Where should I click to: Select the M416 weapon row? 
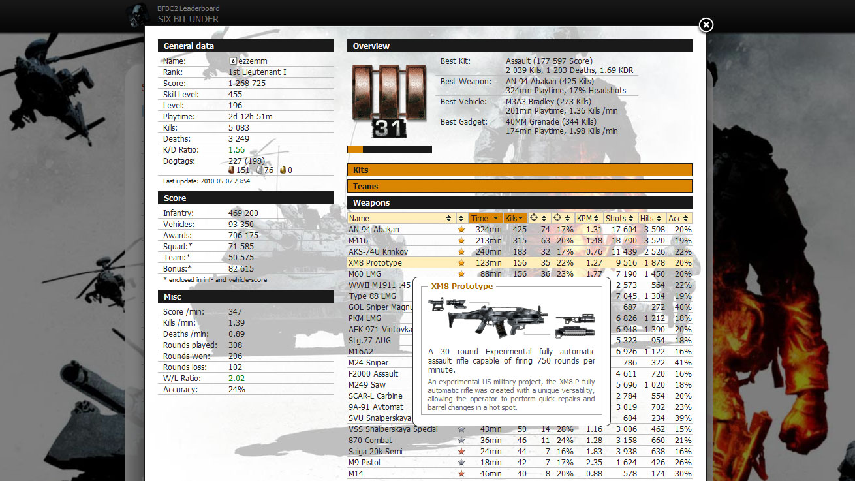(x=520, y=241)
